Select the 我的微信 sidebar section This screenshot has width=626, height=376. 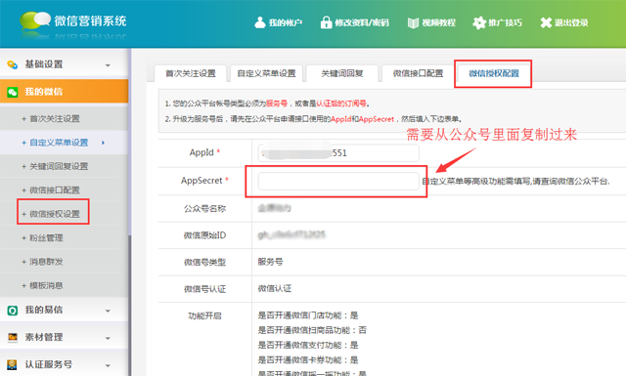tap(64, 92)
